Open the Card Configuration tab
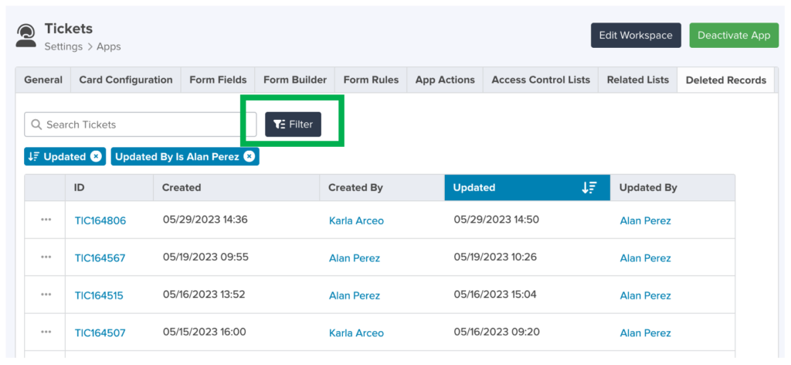This screenshot has width=791, height=365. point(126,80)
